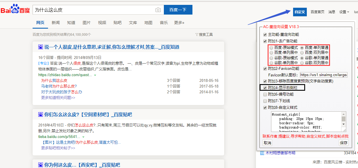Open 更多知道相关问题>> link
The height and width of the screenshot is (168, 358).
(58, 98)
